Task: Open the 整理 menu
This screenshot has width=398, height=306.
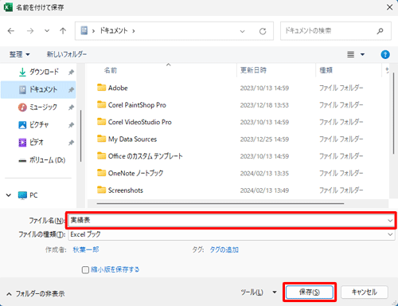Action: click(x=19, y=54)
